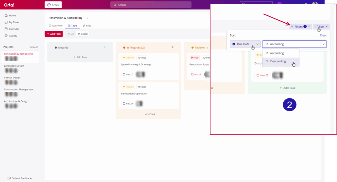Viewport: 337px width, 182px height.
Task: Open Renovation & Remodeling options menu
Action: click(87, 18)
